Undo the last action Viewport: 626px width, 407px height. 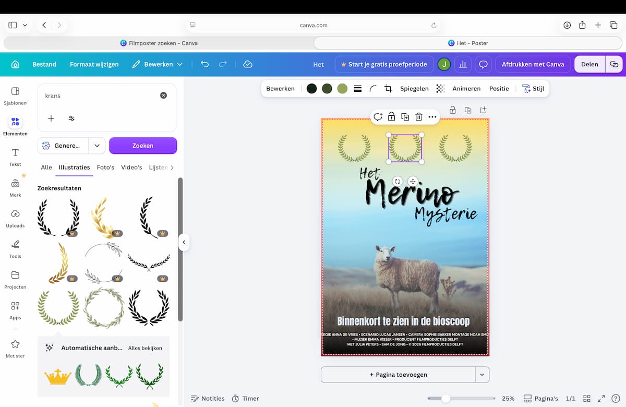(204, 64)
